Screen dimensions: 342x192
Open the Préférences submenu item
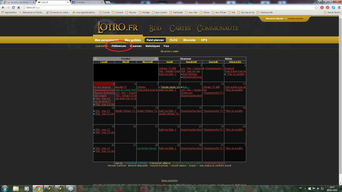point(119,46)
